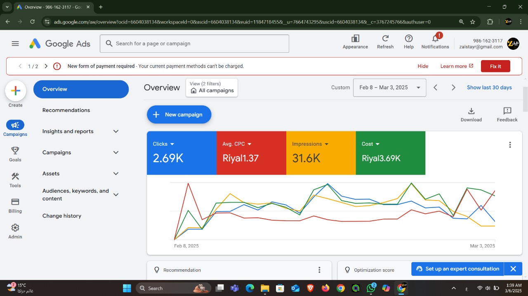Viewport: 528px width, 296px height.
Task: Open Tools in the sidebar
Action: (15, 179)
